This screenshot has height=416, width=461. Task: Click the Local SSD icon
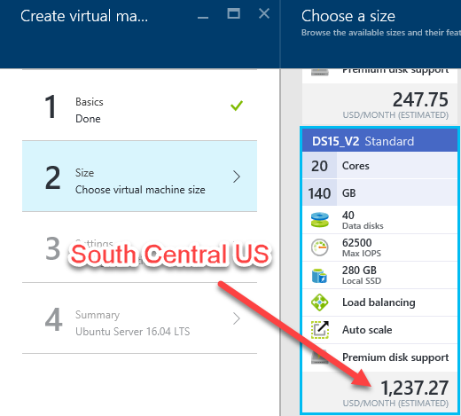320,275
